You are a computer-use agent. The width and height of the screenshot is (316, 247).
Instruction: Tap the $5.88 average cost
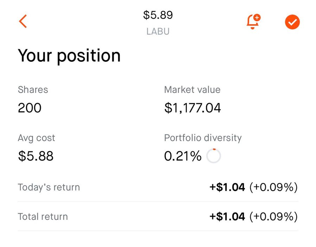click(x=36, y=156)
